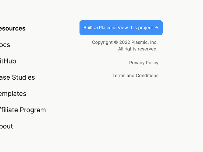Select the Templates link
203x152 pixels.
point(13,94)
